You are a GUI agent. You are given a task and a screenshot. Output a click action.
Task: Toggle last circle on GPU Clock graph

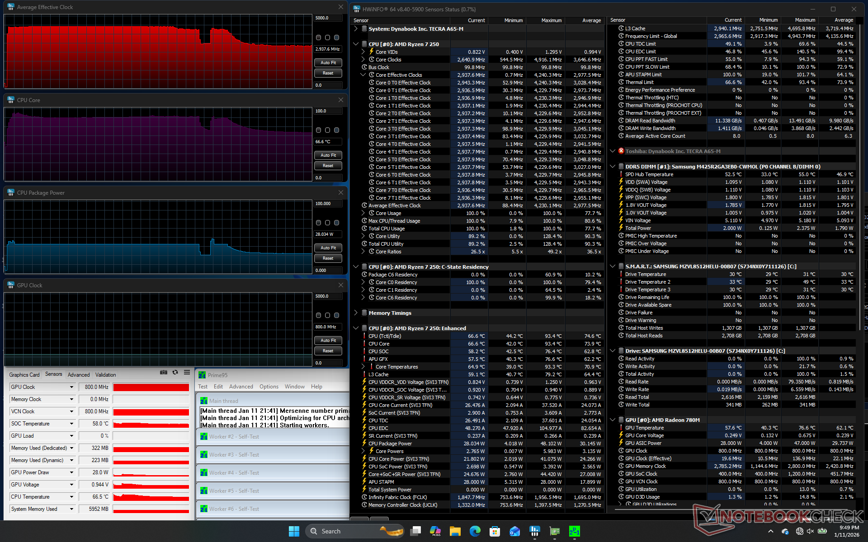tap(337, 315)
